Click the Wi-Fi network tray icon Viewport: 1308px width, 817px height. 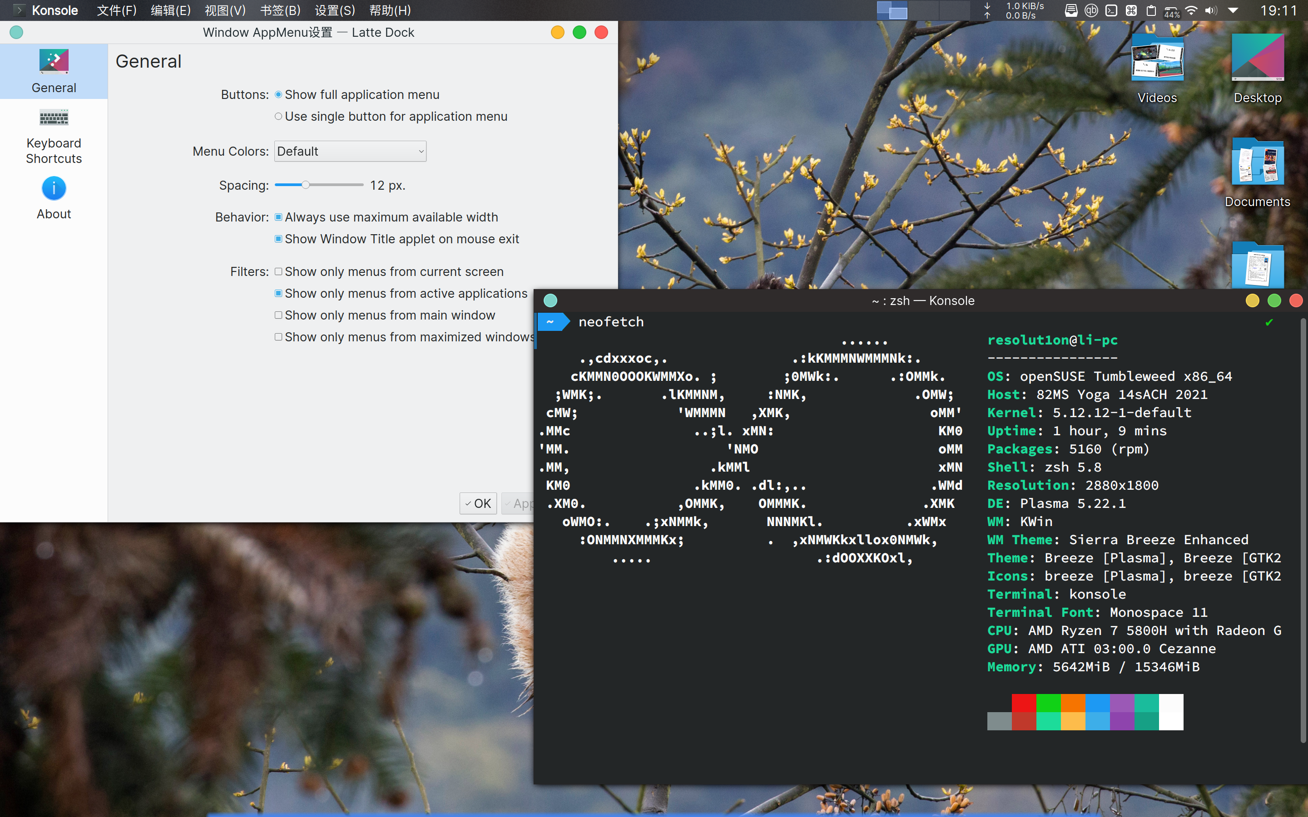1191,10
